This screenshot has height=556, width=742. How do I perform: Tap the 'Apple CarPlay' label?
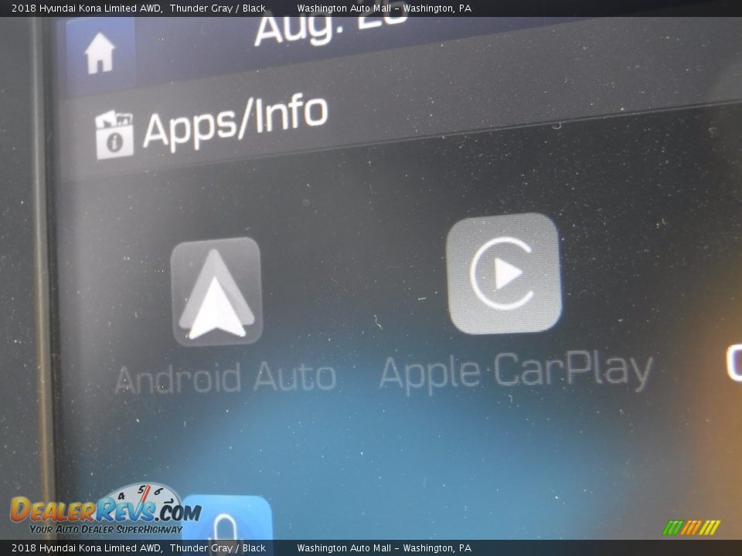pyautogui.click(x=516, y=373)
